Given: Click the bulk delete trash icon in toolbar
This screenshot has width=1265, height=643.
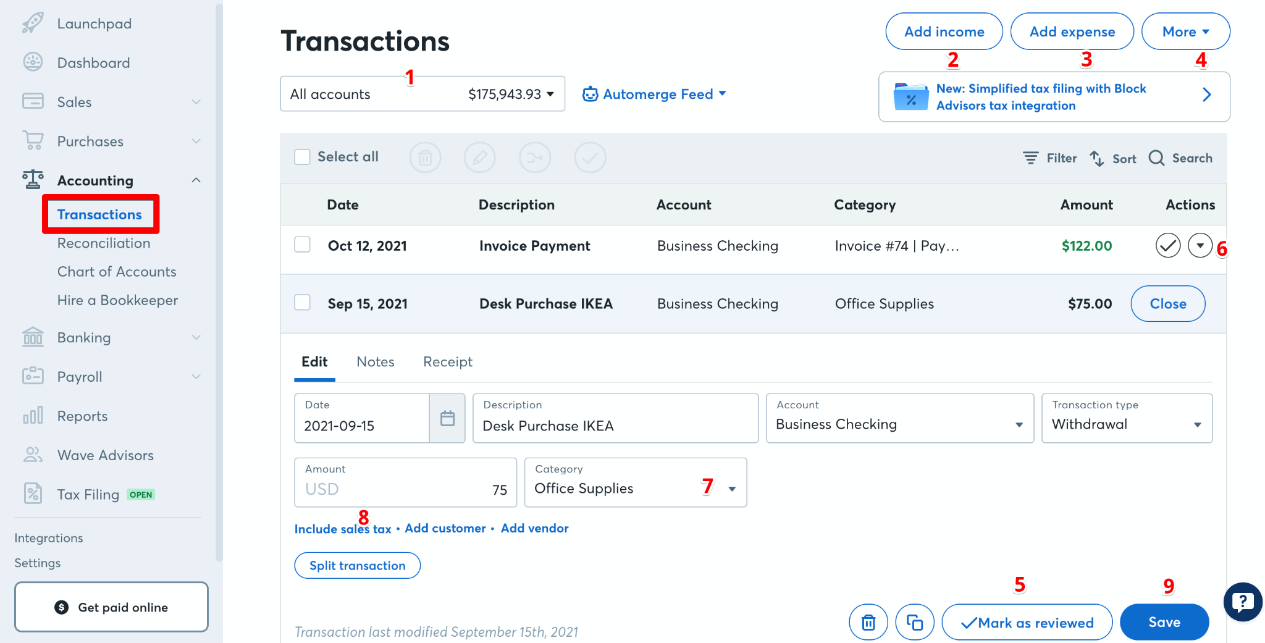Looking at the screenshot, I should click(x=425, y=158).
